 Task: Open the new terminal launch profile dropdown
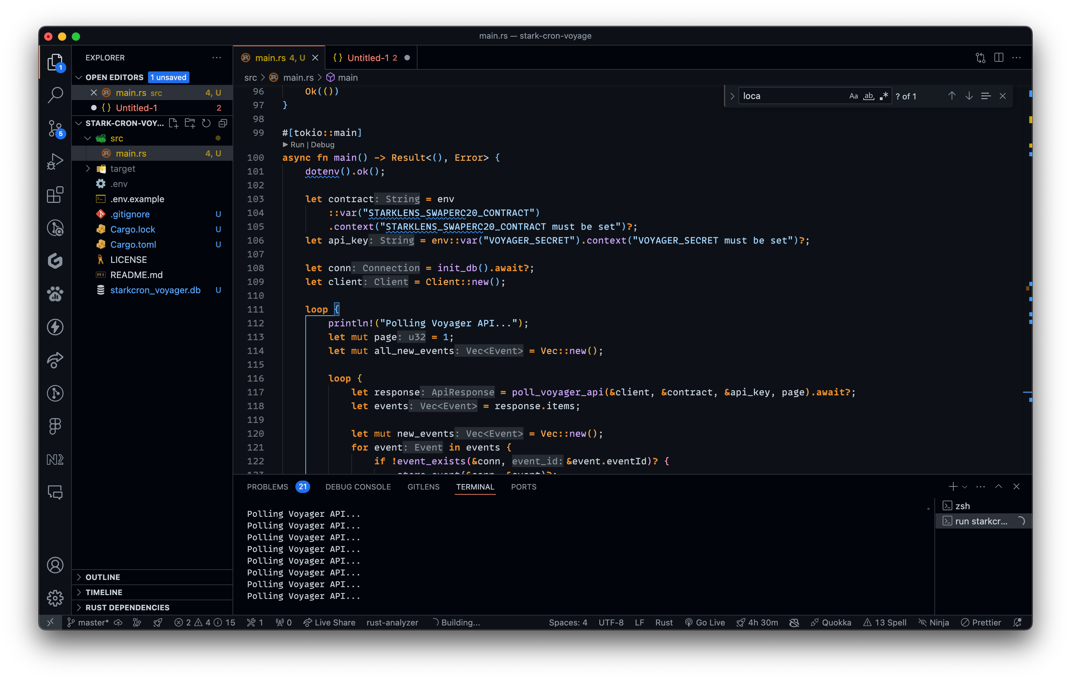[x=965, y=487]
